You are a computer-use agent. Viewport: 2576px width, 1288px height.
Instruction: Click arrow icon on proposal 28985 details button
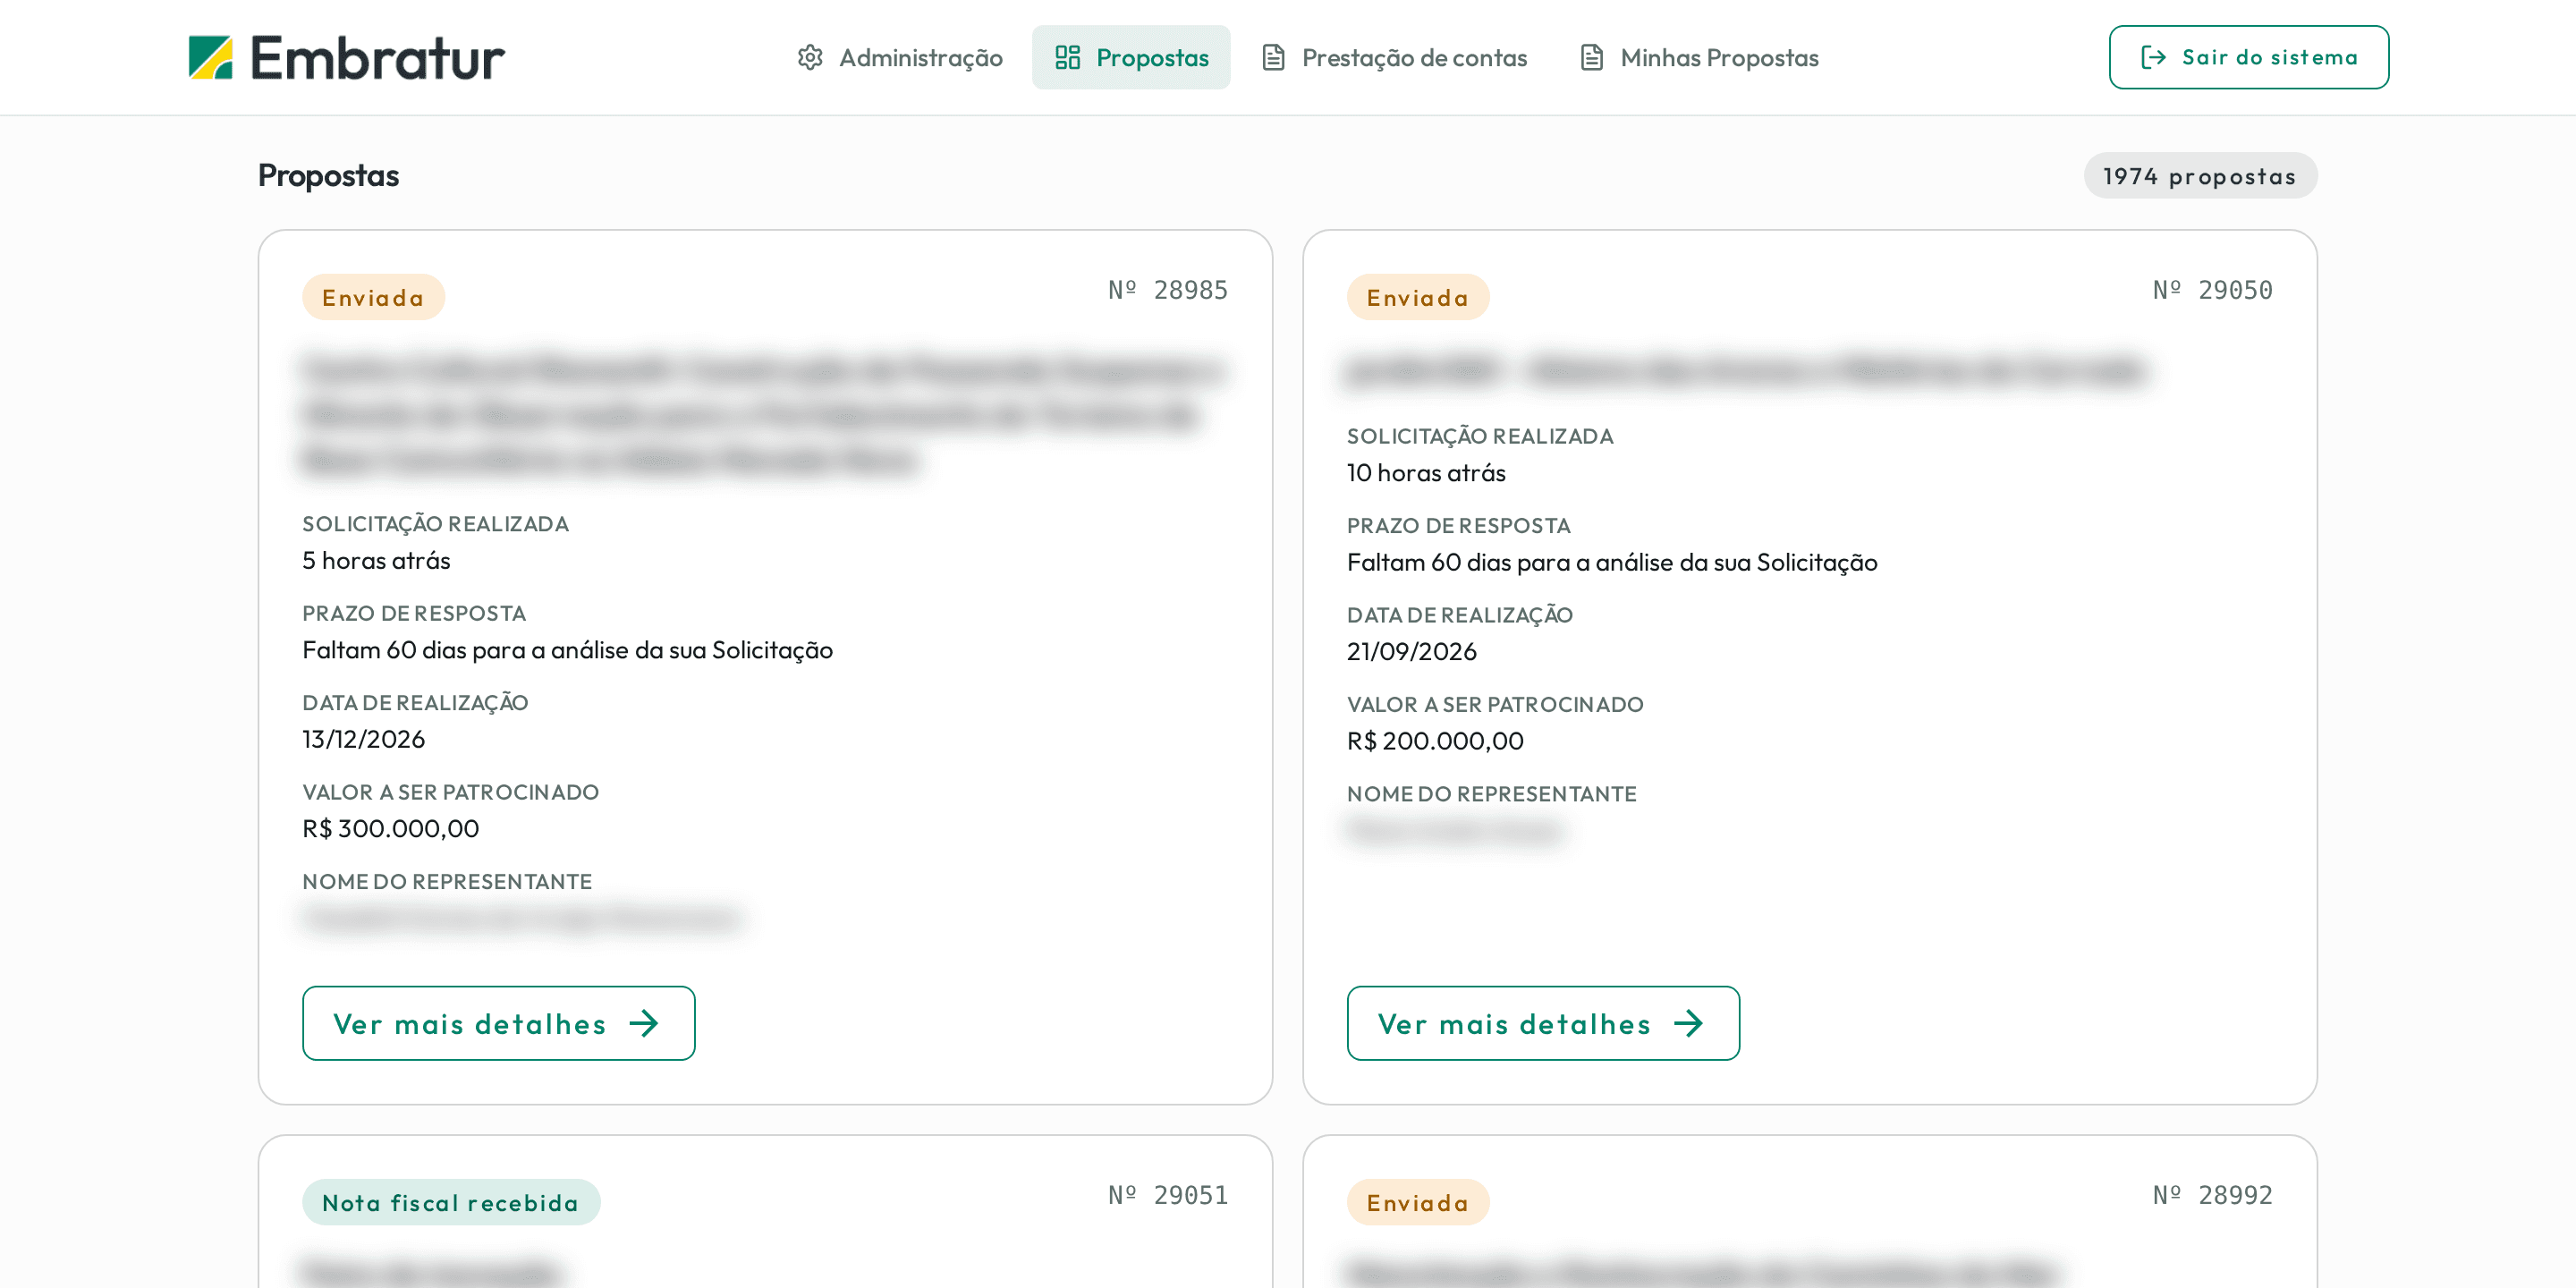click(644, 1023)
